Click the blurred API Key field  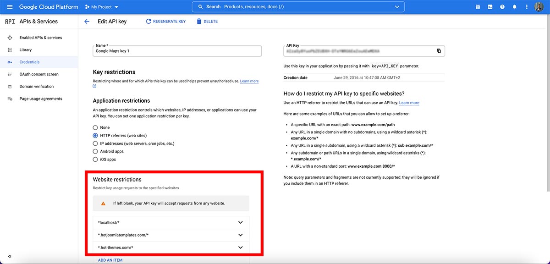coord(364,51)
